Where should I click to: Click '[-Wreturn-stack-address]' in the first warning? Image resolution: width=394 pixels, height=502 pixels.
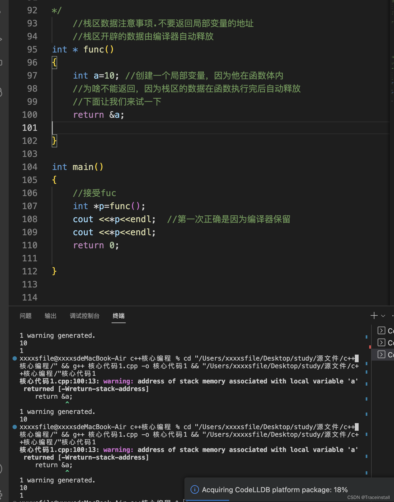(103, 389)
